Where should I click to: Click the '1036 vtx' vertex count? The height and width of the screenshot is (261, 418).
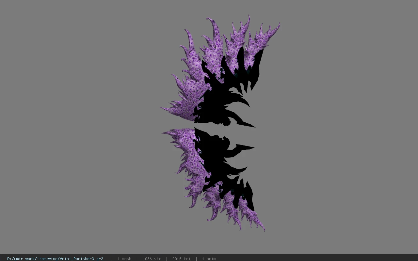(x=152, y=259)
